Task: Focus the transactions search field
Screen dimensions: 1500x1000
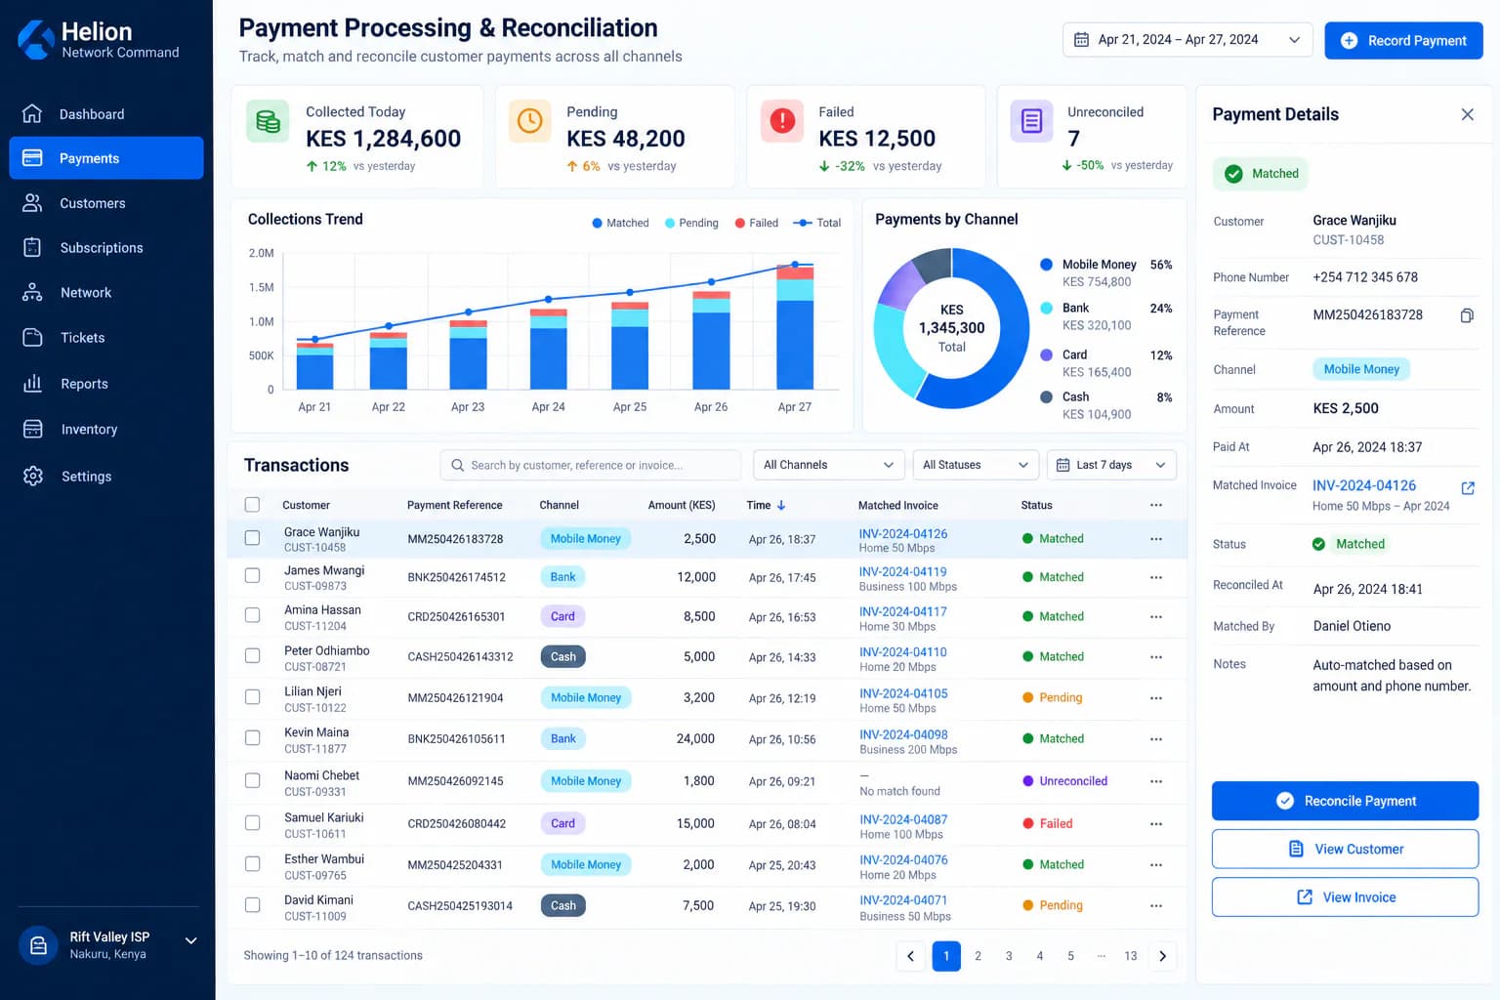Action: pos(591,465)
